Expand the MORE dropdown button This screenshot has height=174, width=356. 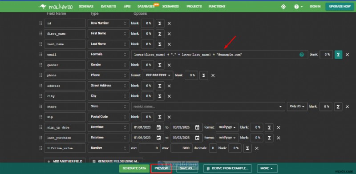click(x=267, y=168)
